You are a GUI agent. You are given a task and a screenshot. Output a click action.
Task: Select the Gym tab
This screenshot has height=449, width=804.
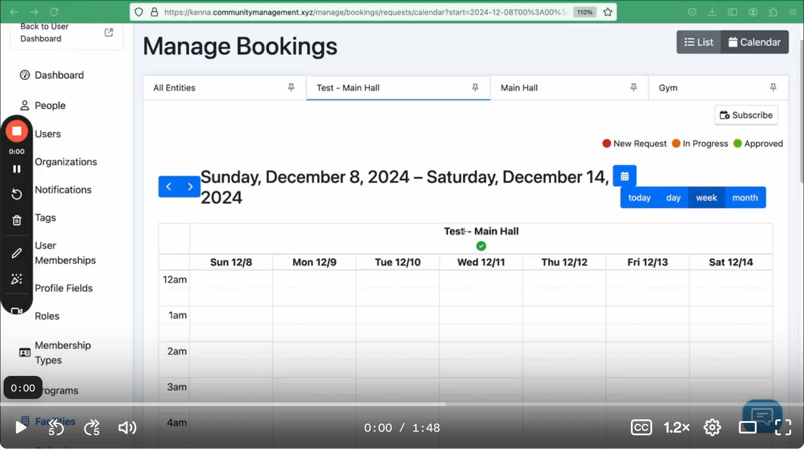click(718, 88)
